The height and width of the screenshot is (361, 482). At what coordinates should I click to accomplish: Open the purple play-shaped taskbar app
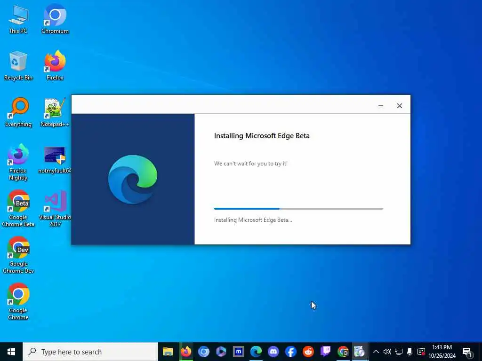click(x=221, y=352)
